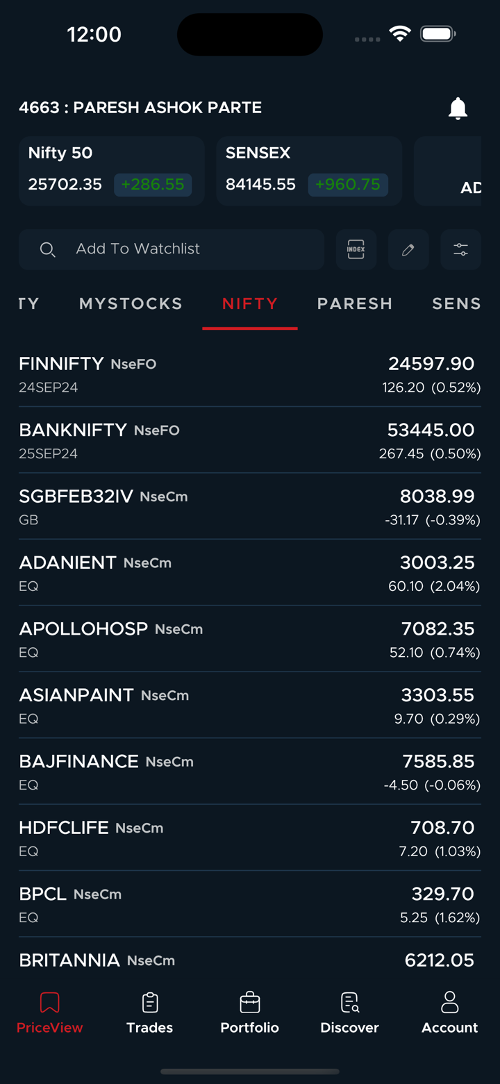This screenshot has width=500, height=1084.
Task: Open Trades from bottom navigation
Action: [x=150, y=1013]
